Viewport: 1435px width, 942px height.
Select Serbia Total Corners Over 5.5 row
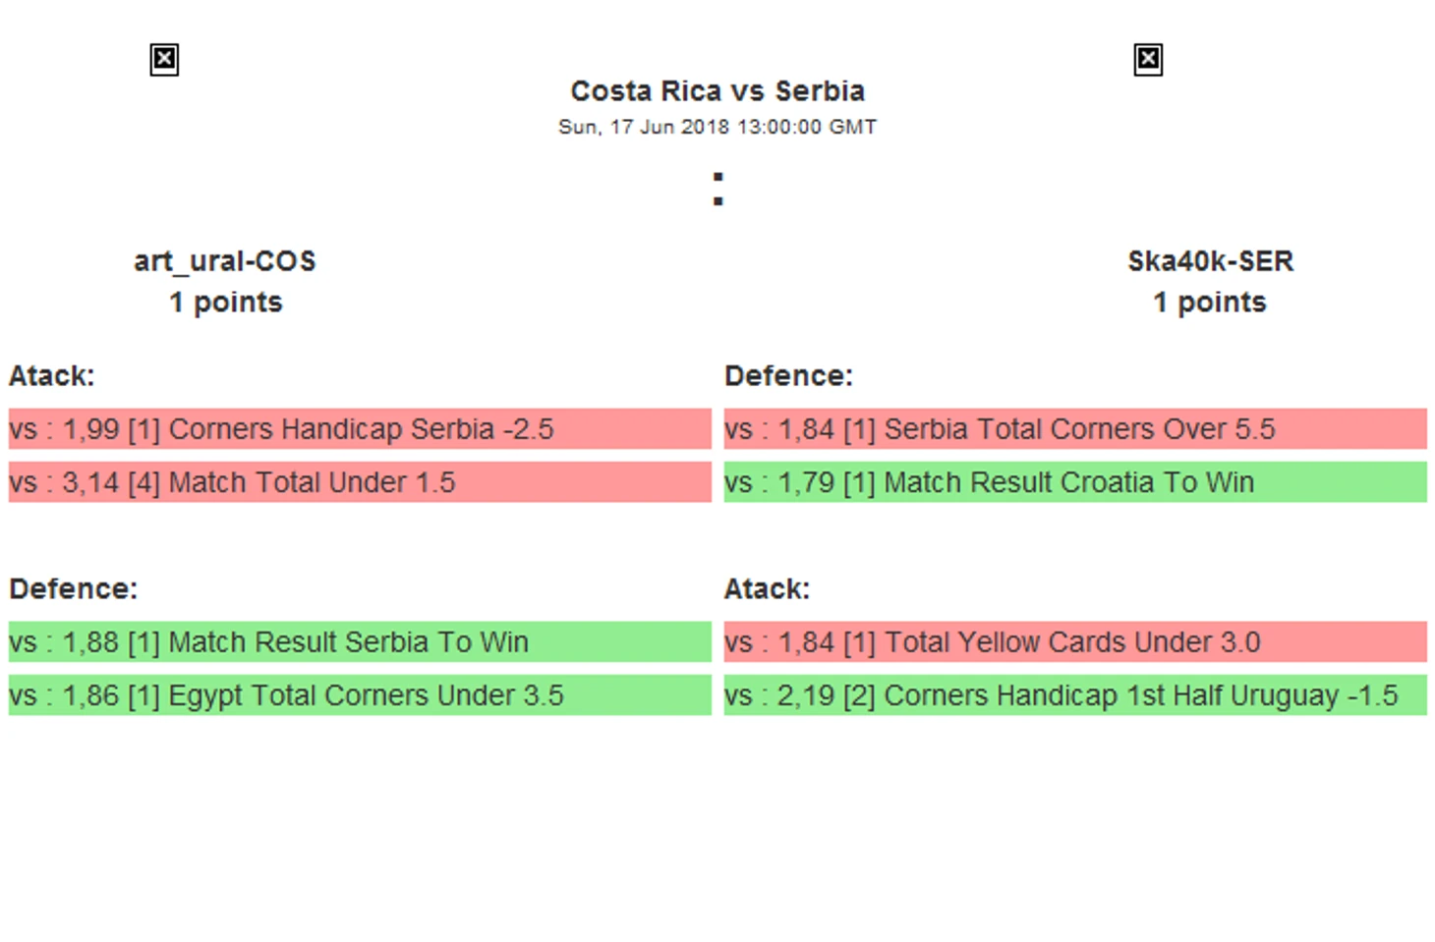[x=1075, y=429]
